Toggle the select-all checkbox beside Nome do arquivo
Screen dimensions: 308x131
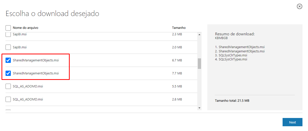click(8, 28)
